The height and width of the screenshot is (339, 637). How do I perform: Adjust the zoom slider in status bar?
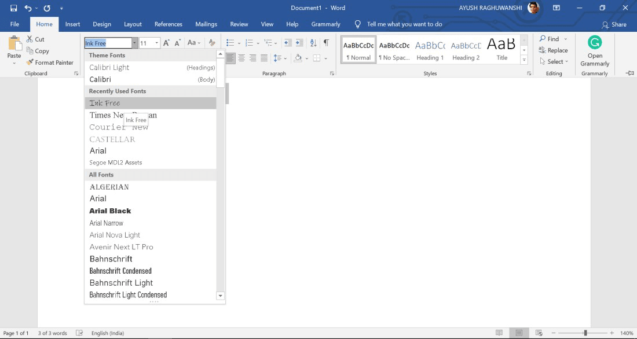(585, 333)
